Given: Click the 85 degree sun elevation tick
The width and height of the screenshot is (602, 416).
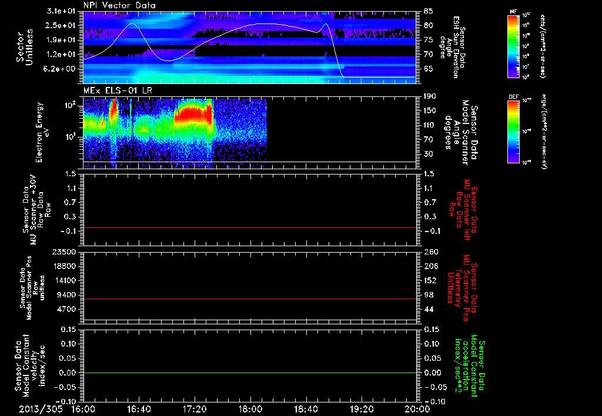Looking at the screenshot, I should pos(429,12).
